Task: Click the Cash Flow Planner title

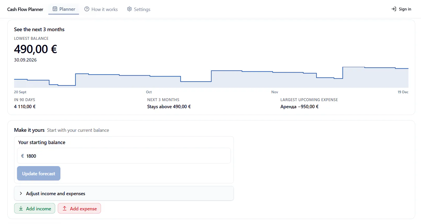Action: (x=25, y=9)
